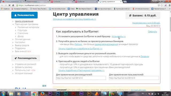The image size is (171, 96).
Task: Open База знаний in the sidebar
Action: point(21,51)
